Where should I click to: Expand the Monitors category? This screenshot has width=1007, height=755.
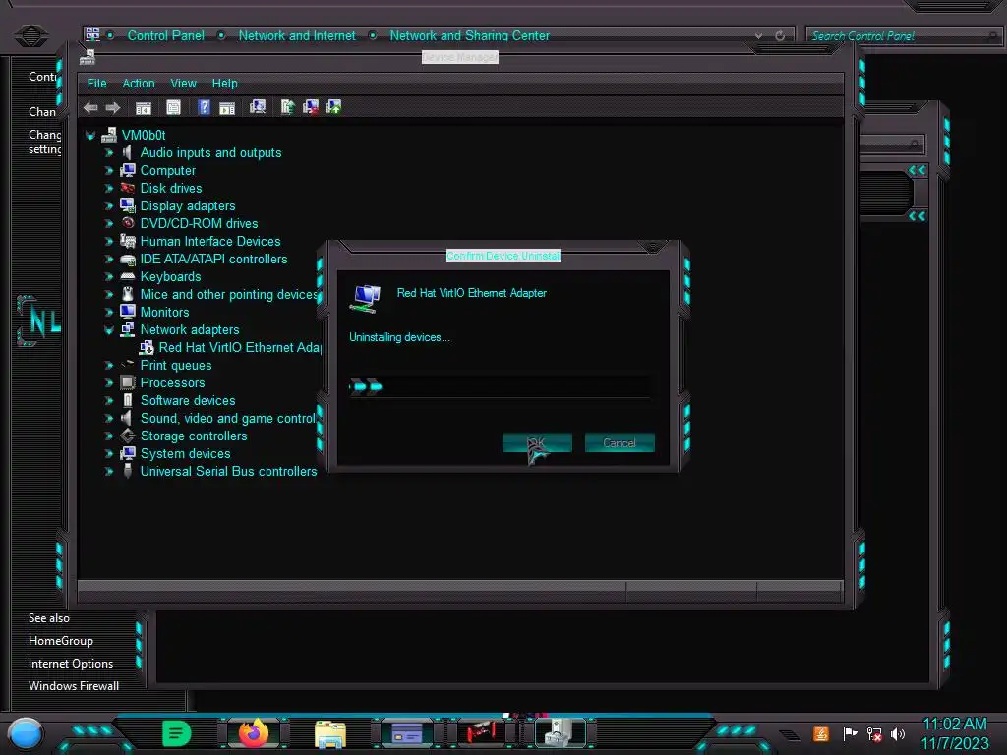(108, 312)
